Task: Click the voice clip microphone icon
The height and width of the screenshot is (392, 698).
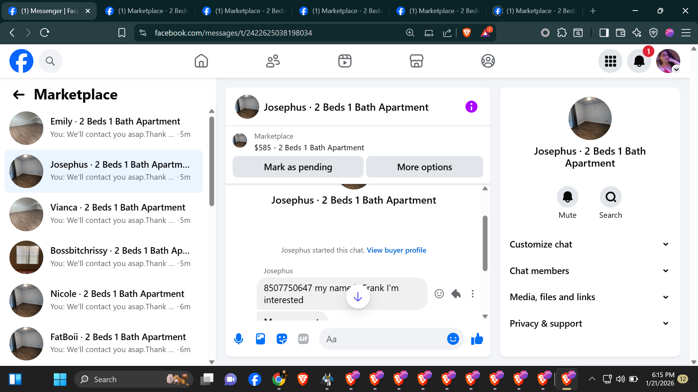Action: [x=238, y=339]
